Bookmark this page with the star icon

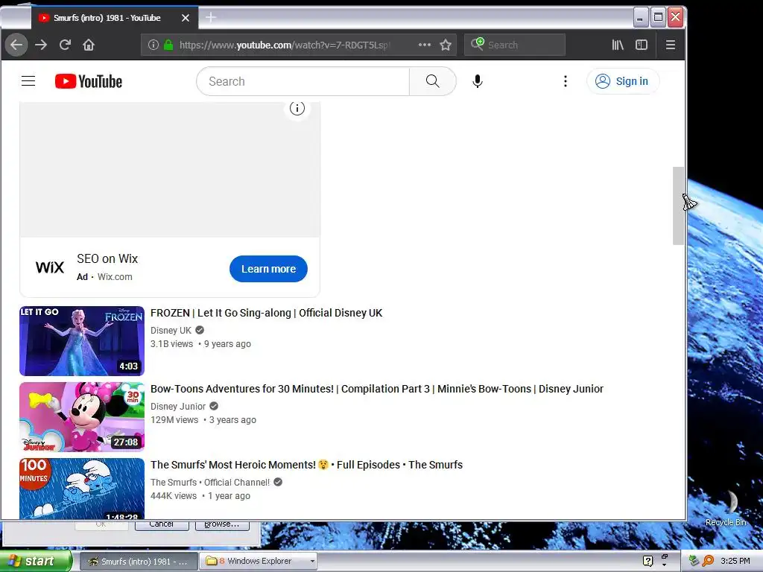pos(446,45)
